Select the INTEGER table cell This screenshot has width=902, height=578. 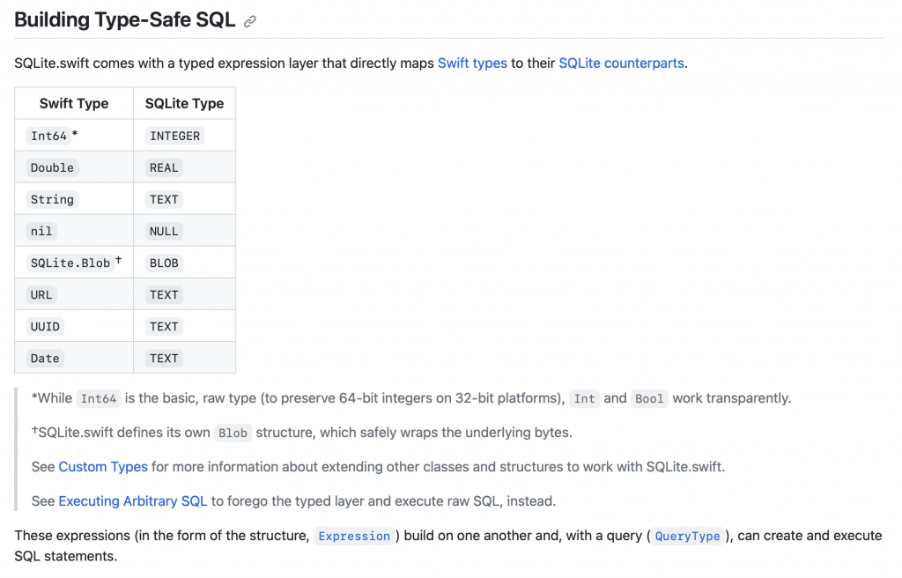(175, 137)
